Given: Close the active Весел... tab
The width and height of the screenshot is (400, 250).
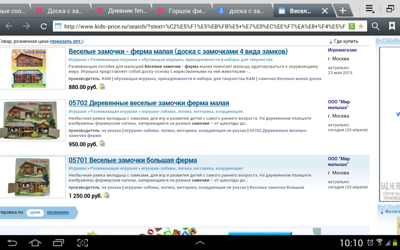Looking at the screenshot, I should click(325, 11).
